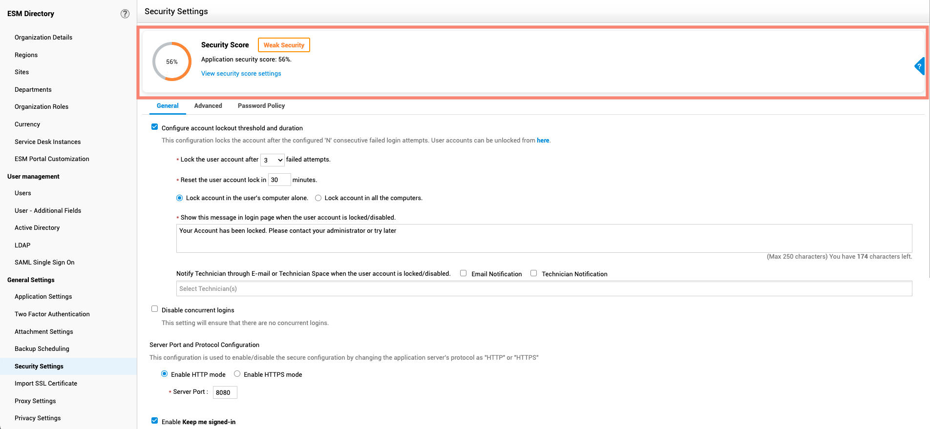Switch to the Password Policy tab
This screenshot has height=429, width=930.
[261, 106]
